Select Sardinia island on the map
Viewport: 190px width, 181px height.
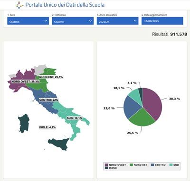24,123
